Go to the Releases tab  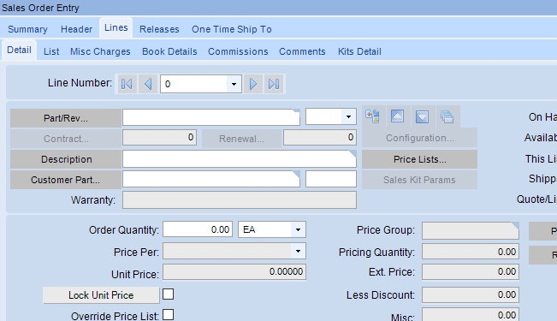click(x=159, y=29)
